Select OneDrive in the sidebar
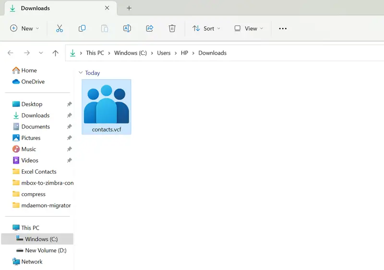 pos(33,82)
